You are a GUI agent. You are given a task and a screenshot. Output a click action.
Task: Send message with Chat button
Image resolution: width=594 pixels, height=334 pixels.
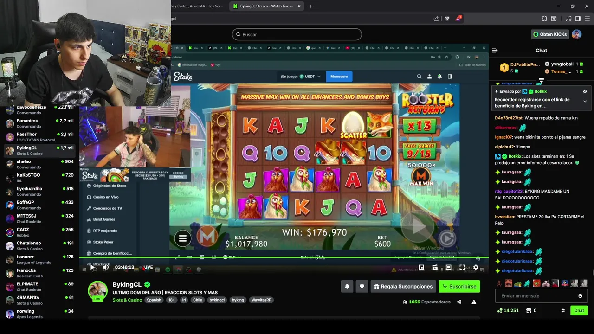579,311
